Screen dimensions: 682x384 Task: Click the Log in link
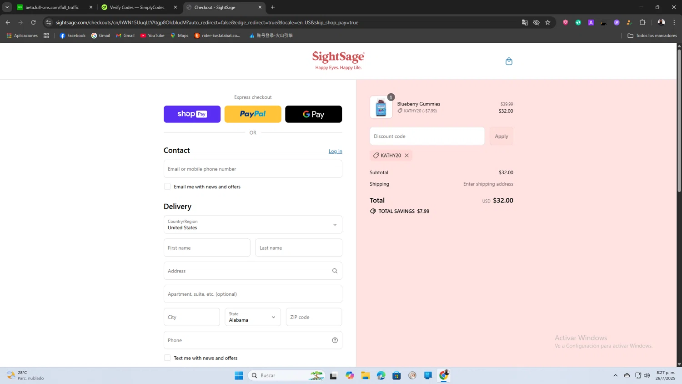335,152
